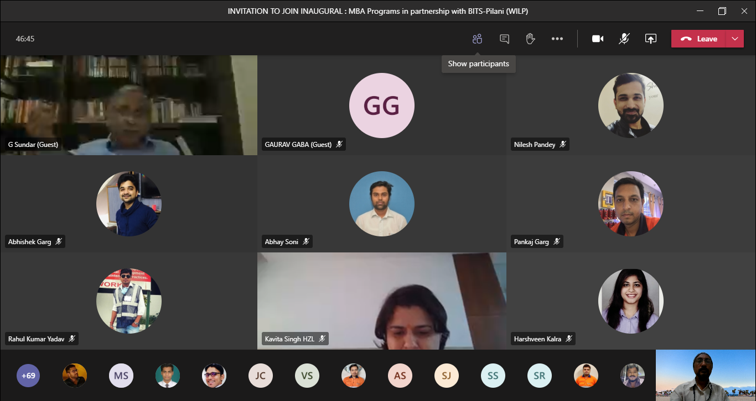
Task: Restore down the Teams meeting window
Action: (722, 11)
